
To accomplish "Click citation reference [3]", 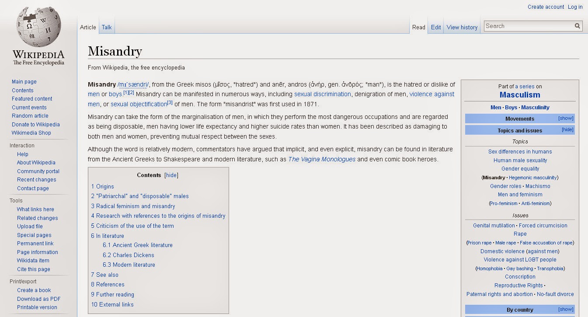I will coord(170,103).
